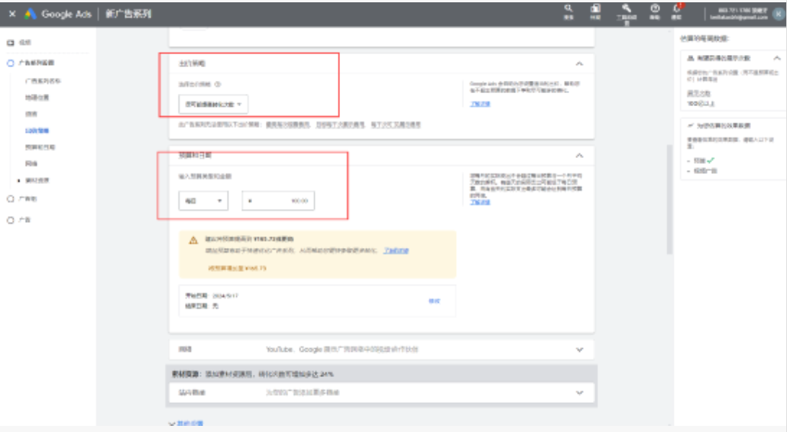Click the info icon beside bidding strategy label
Screen dimensions: 787x432
pyautogui.click(x=217, y=84)
